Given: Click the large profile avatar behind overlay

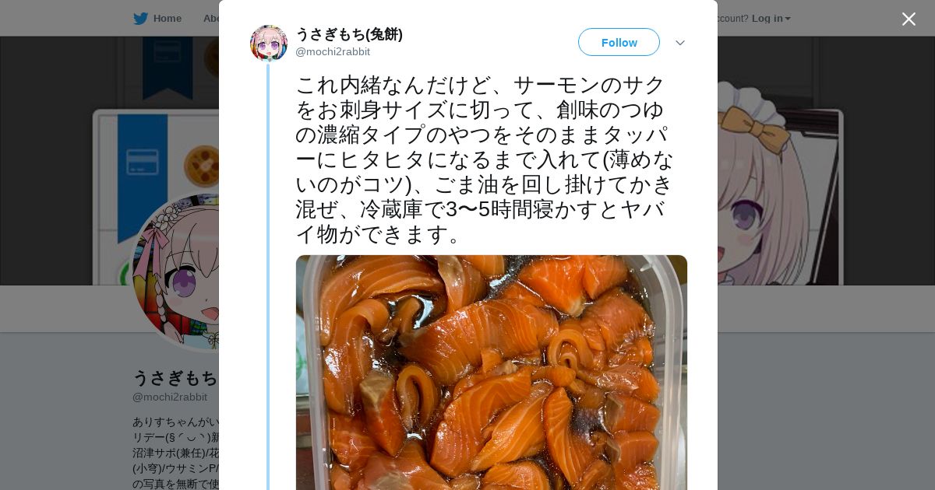Looking at the screenshot, I should (x=176, y=272).
